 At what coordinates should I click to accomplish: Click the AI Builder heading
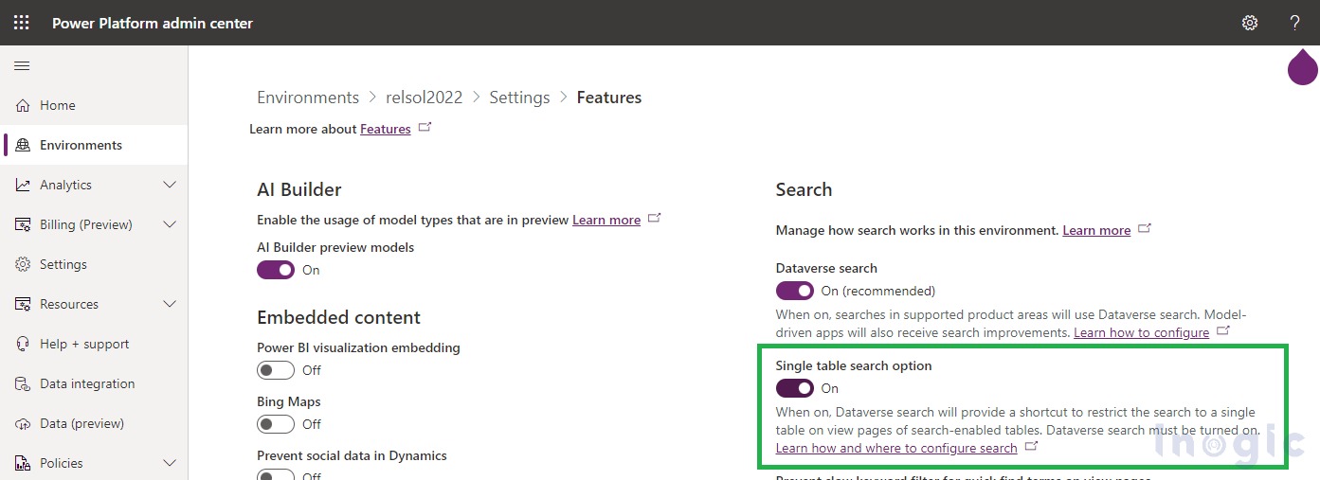[299, 189]
